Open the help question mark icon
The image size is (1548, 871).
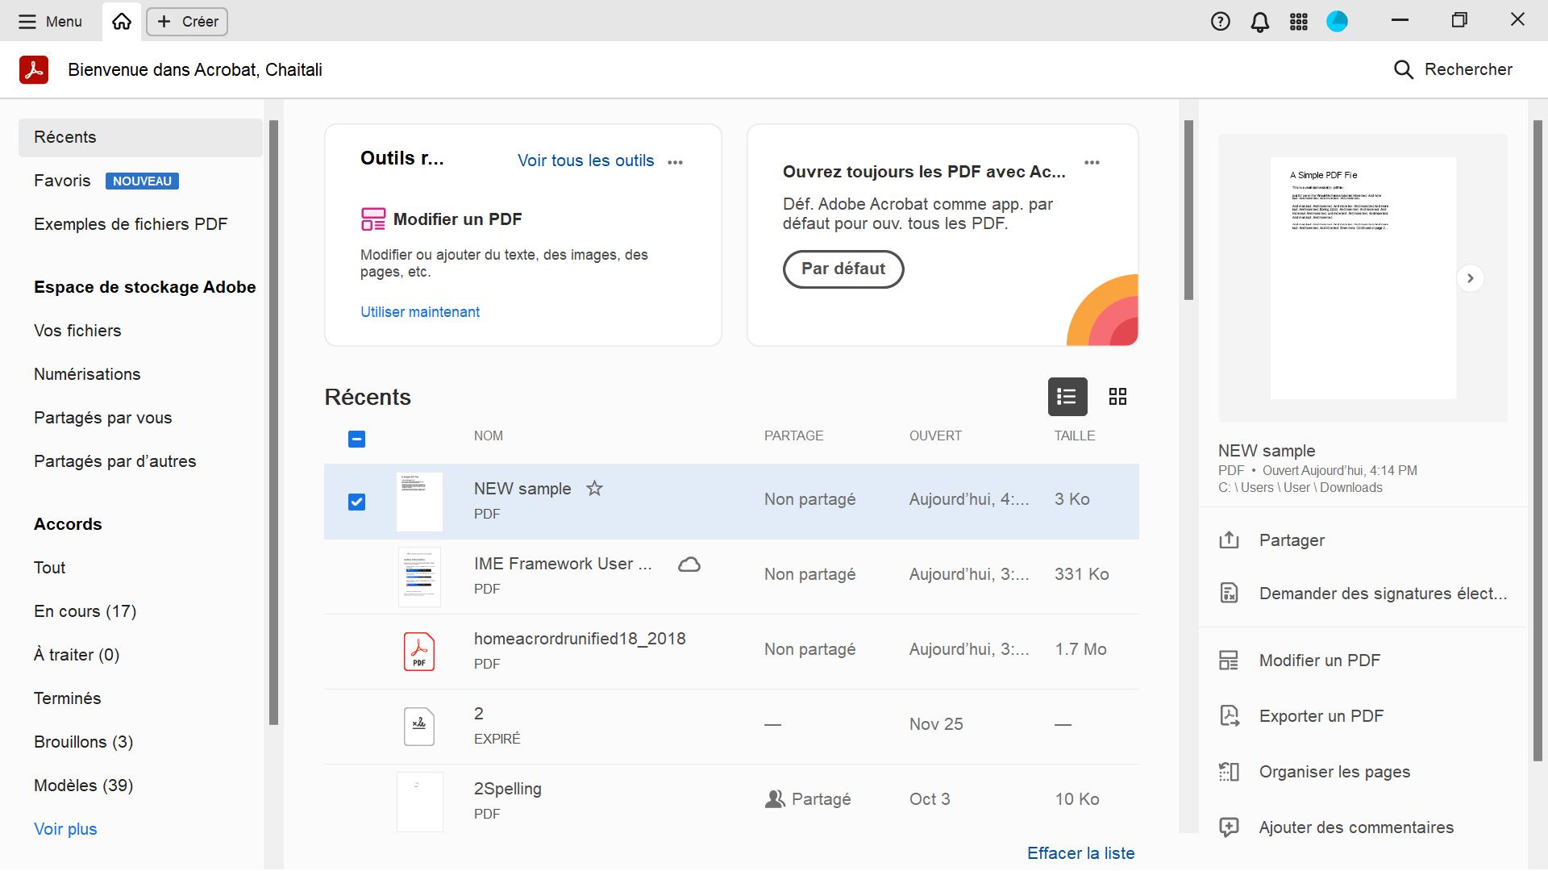click(x=1220, y=22)
